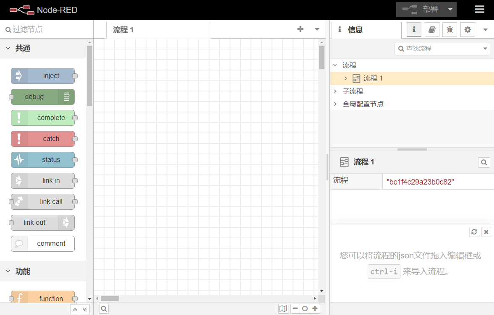Click the ctrl-i shortcut key hint
Image resolution: width=494 pixels, height=315 pixels.
point(384,271)
